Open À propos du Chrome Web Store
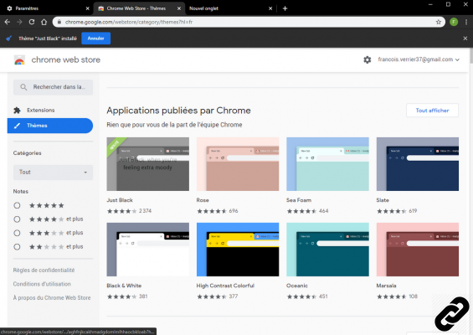 point(52,298)
